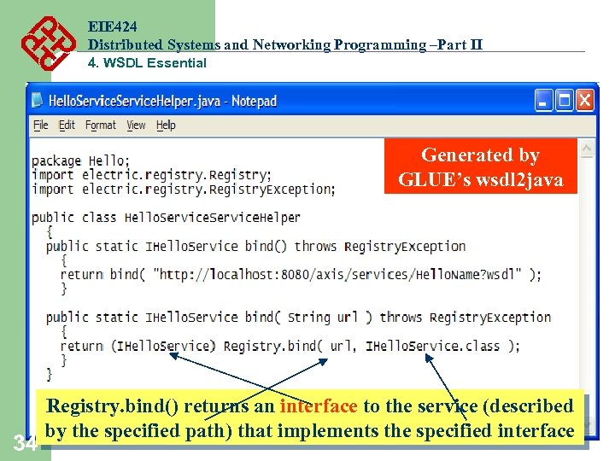Screen dimensions: 615x461
Task: Click the localhost:8080 URL string in code
Action: [x=337, y=274]
